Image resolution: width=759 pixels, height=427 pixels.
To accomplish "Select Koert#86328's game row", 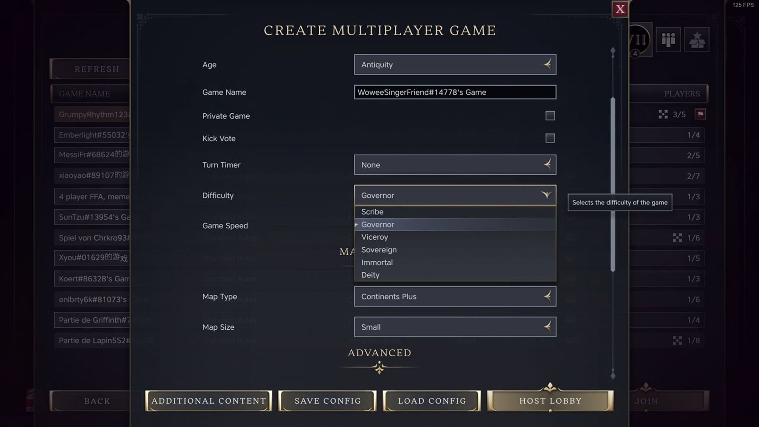I will 93,278.
